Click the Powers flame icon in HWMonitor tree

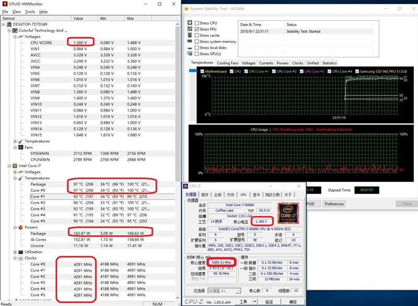pos(21,227)
